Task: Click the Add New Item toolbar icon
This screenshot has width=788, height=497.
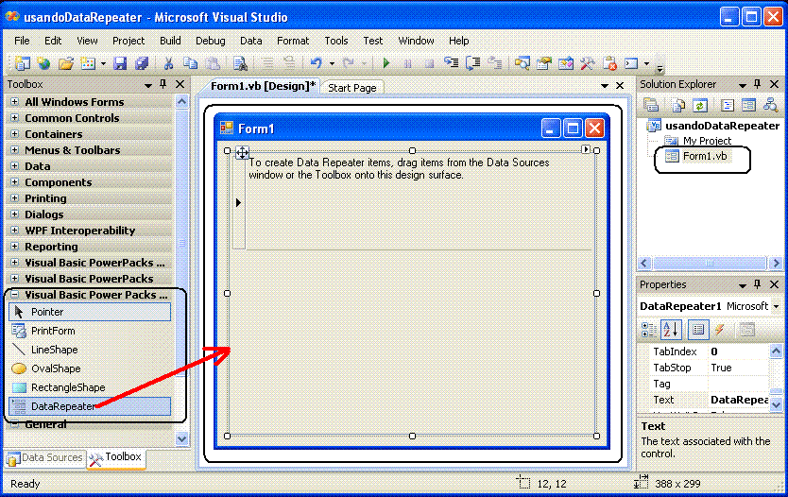Action: (88, 63)
